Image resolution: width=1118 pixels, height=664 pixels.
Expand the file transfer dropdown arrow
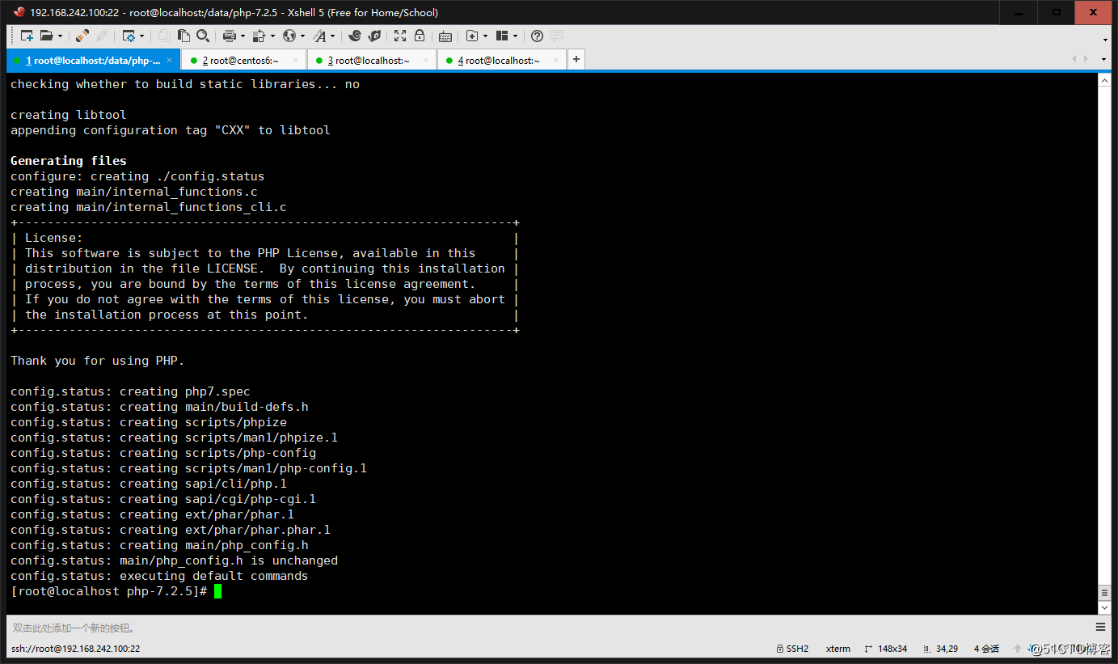[273, 36]
